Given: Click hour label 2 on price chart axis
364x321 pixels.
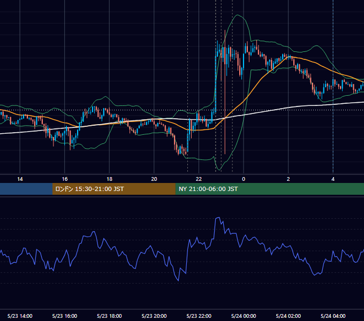Looking at the screenshot, I should coord(289,179).
